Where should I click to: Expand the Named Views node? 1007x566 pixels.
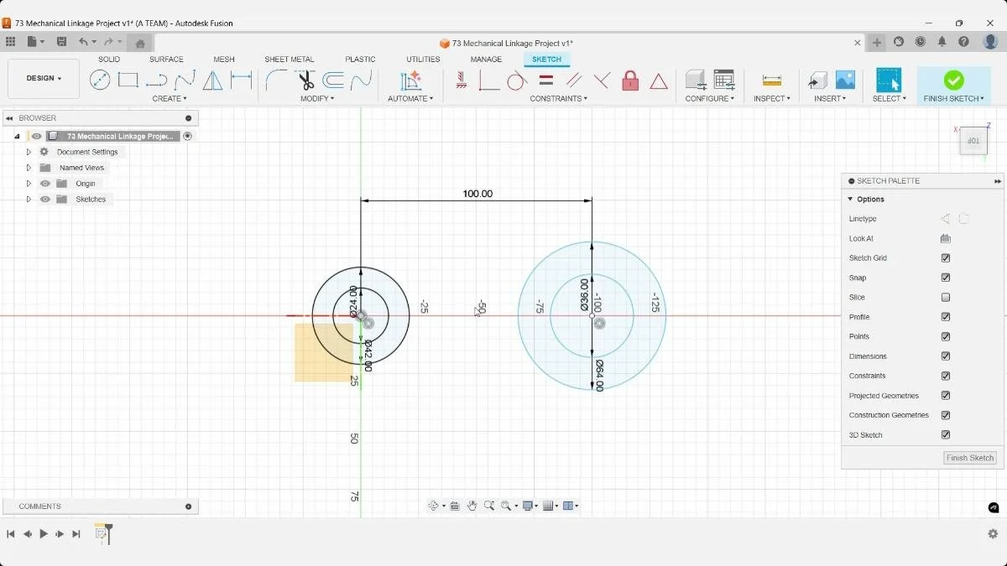(29, 168)
